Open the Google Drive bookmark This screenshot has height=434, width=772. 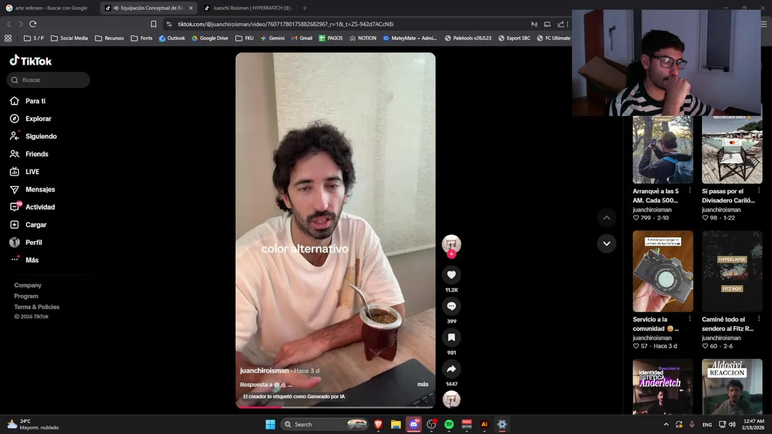pos(210,38)
